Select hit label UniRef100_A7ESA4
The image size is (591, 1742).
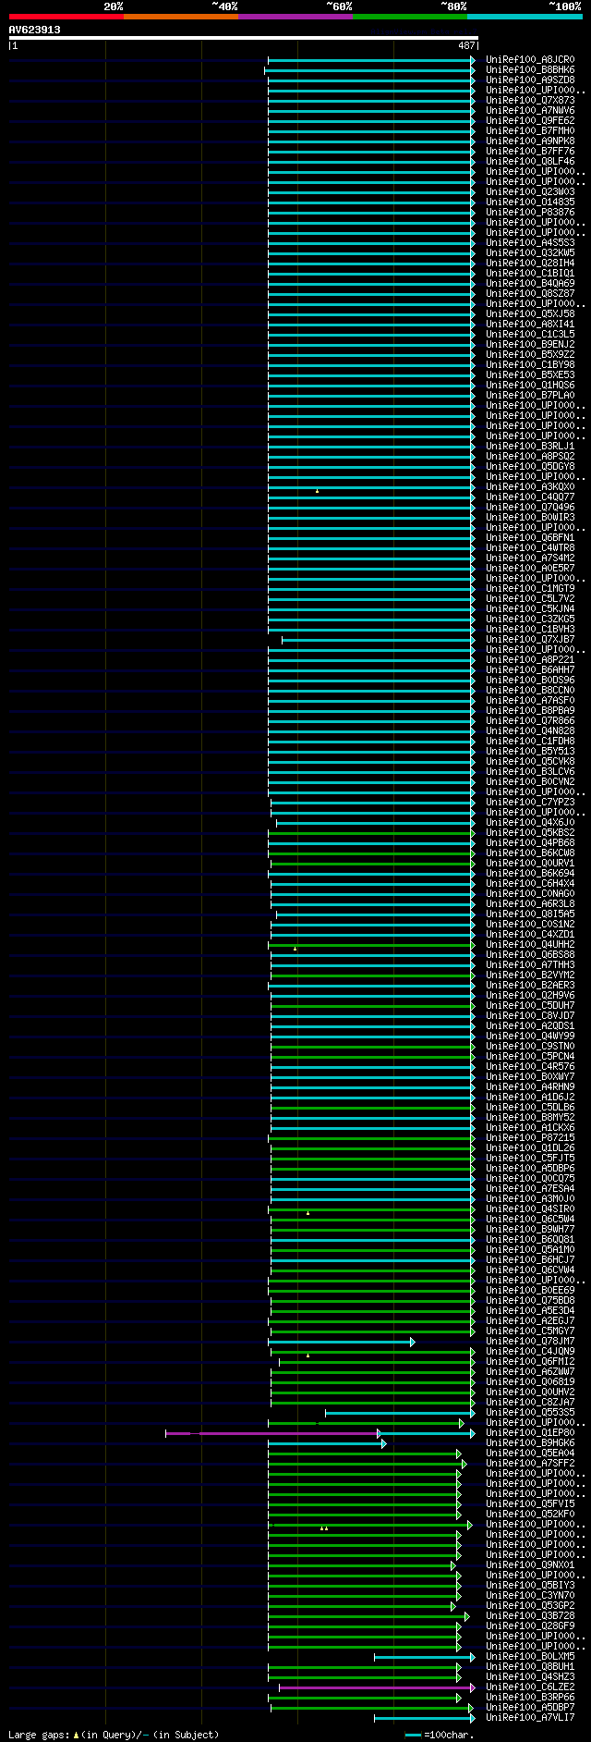click(x=530, y=1189)
